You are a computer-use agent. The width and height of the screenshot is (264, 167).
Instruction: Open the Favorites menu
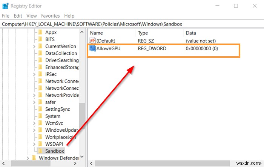point(50,16)
